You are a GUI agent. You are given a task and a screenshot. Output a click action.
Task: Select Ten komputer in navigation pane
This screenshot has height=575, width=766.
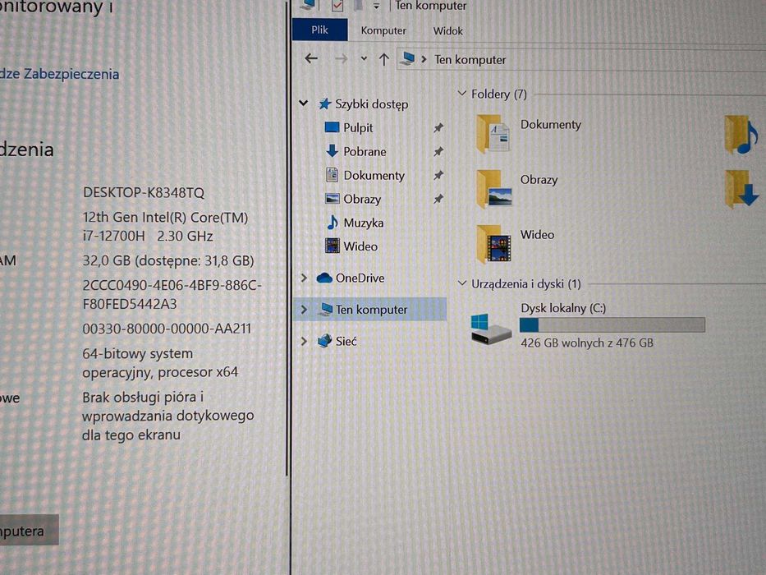click(371, 310)
